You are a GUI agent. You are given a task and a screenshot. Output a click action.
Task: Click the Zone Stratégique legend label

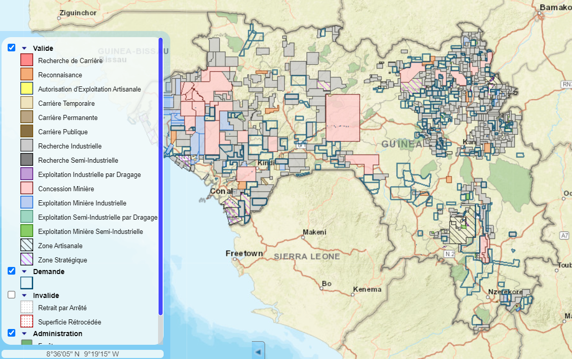pyautogui.click(x=62, y=260)
